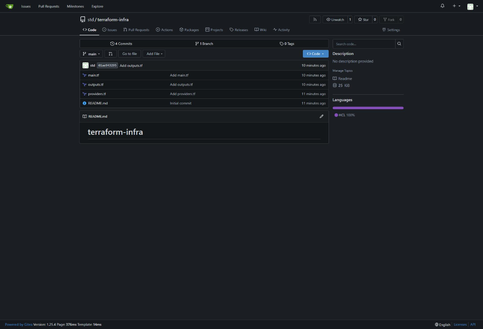Click the Fork button
This screenshot has height=329, width=483.
pos(388,20)
